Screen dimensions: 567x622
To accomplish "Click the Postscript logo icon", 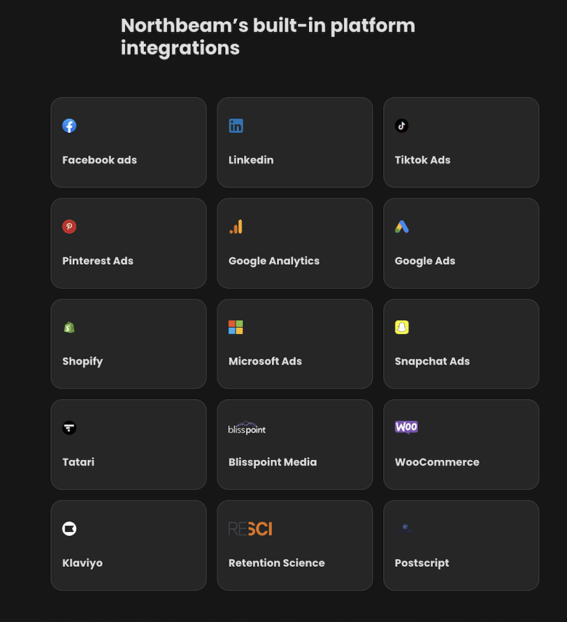I will 404,528.
